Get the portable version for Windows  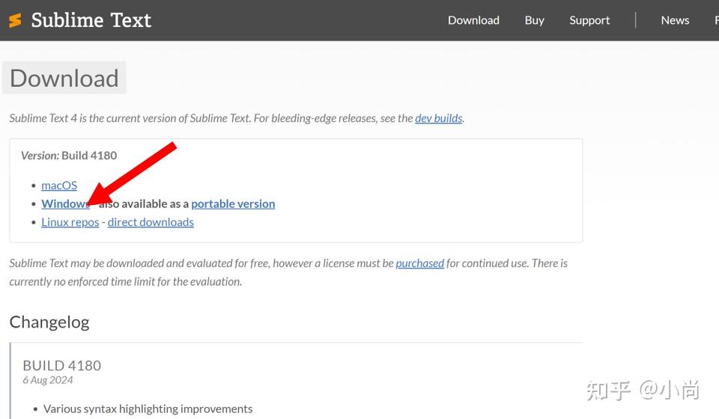[233, 204]
